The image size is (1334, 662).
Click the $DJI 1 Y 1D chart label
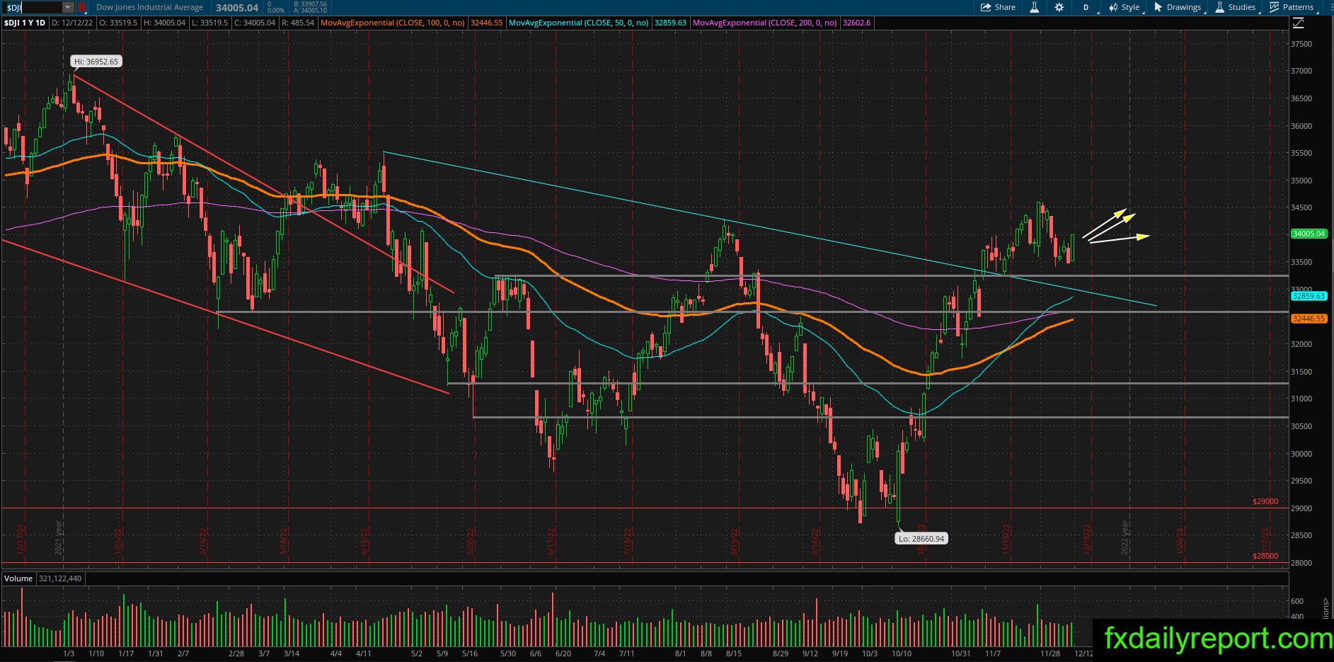point(25,23)
